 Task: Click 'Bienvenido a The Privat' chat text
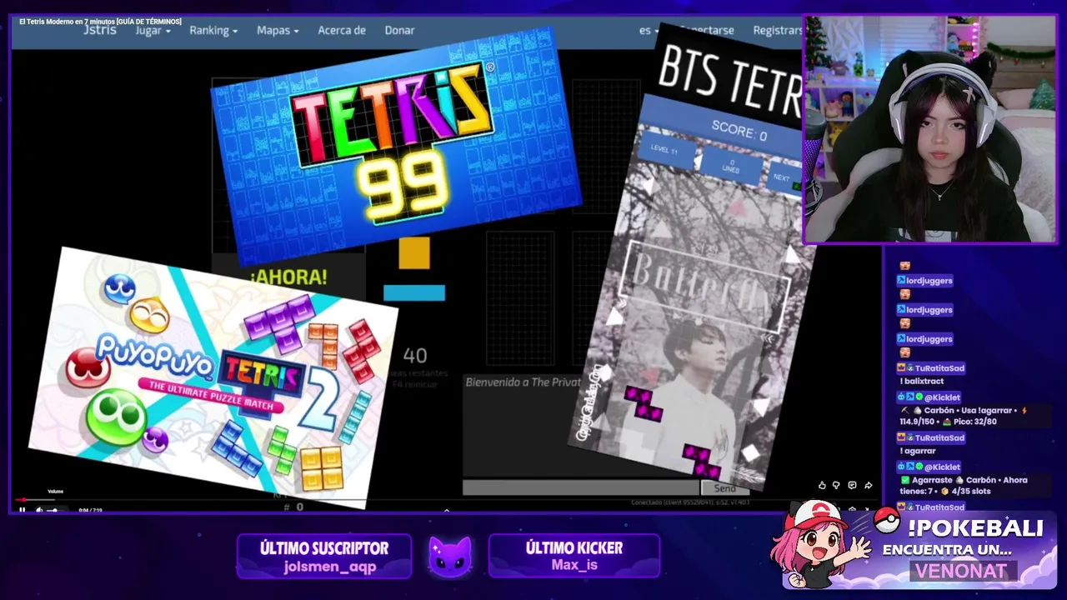click(x=523, y=382)
